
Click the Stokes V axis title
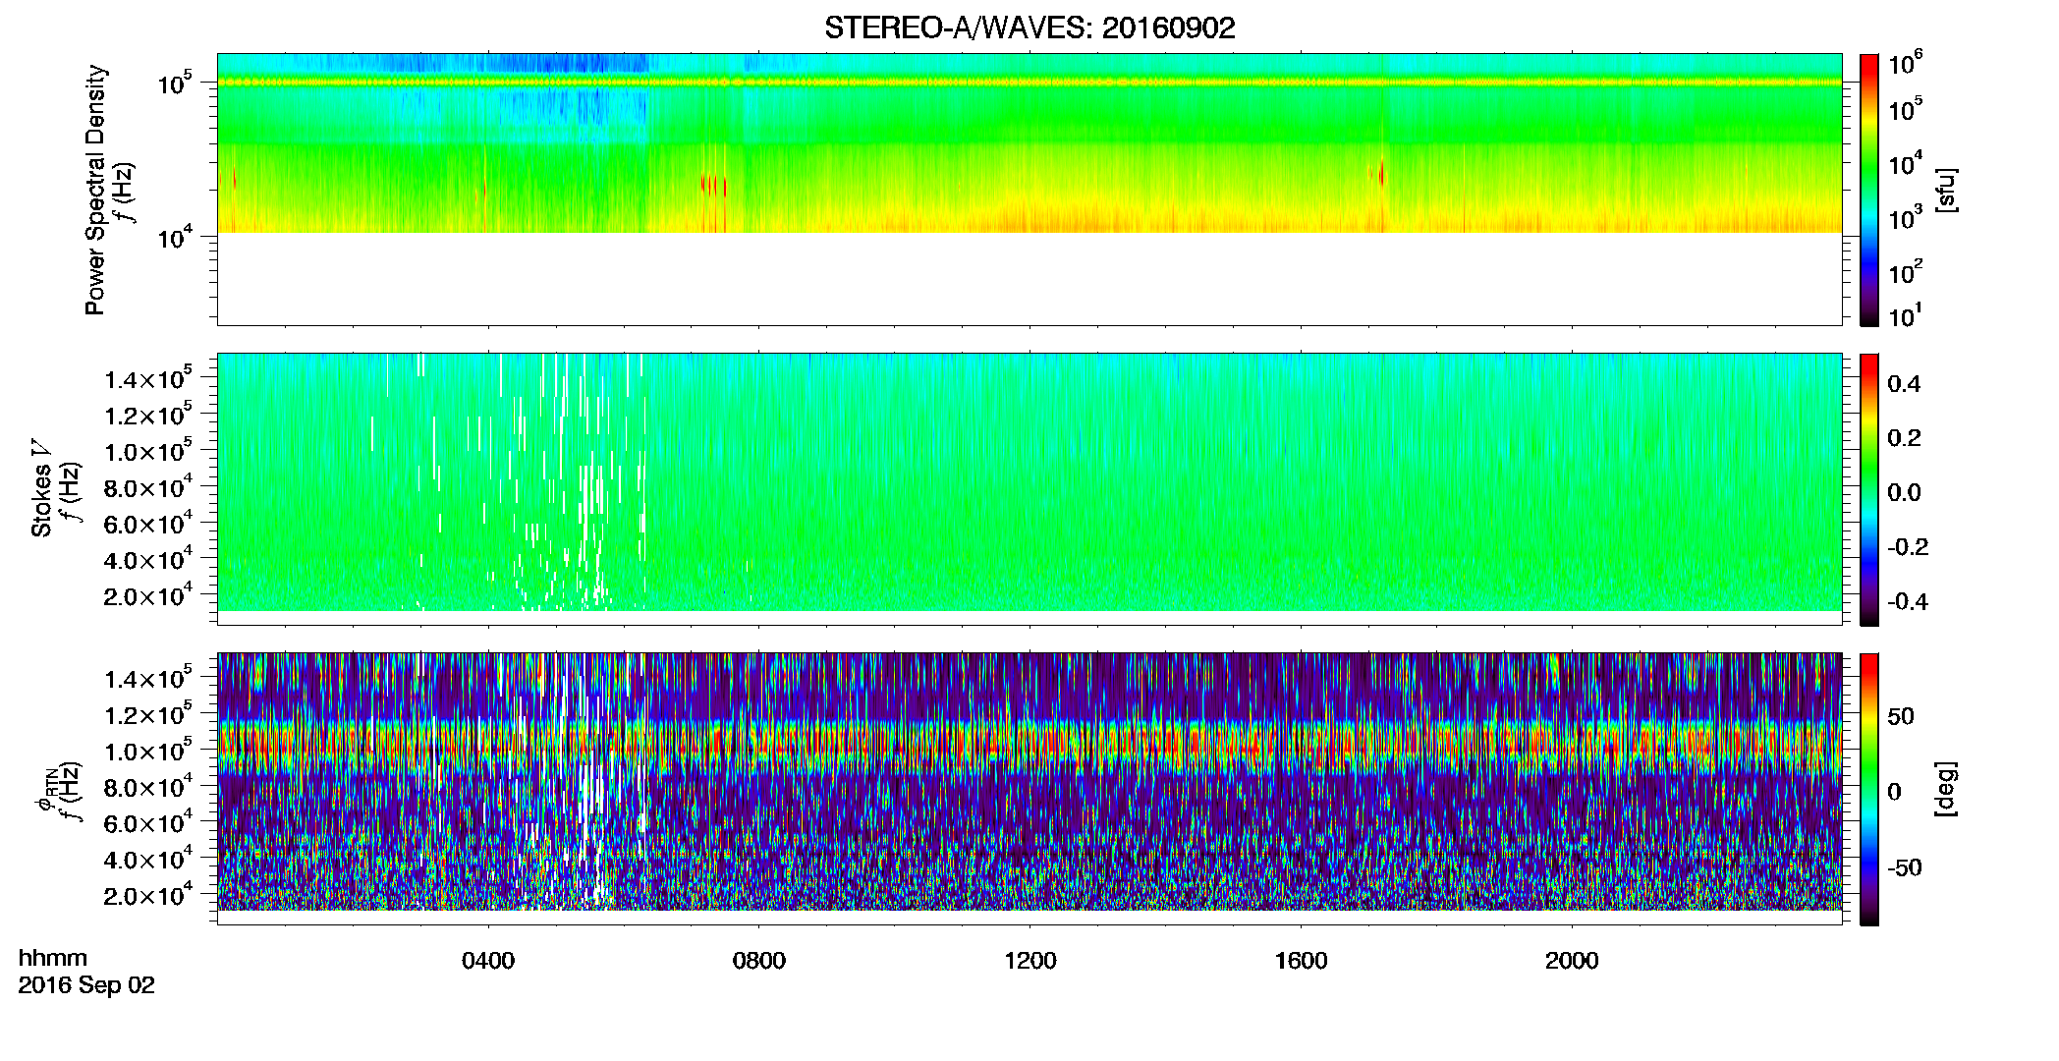42,488
